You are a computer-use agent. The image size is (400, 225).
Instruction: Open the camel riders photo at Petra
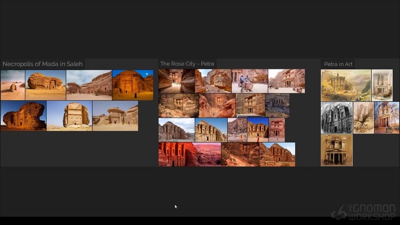(x=250, y=81)
